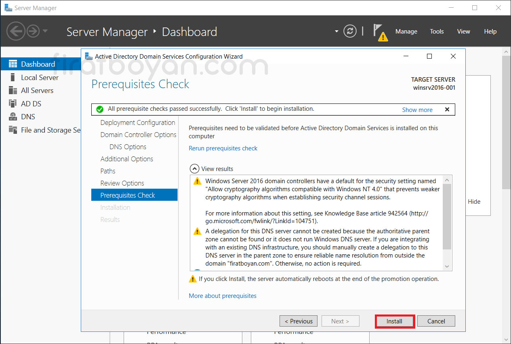Image resolution: width=511 pixels, height=344 pixels.
Task: Click warning icon beside DNS delegation message
Action: point(197,231)
